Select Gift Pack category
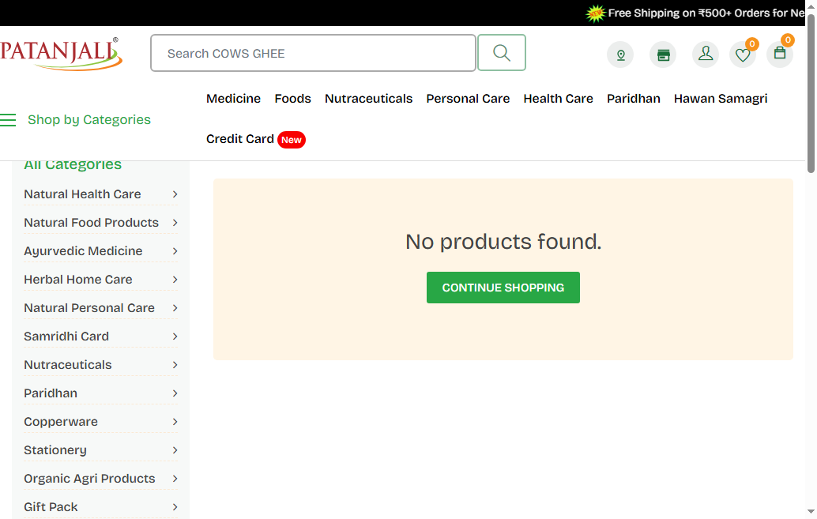 (x=51, y=507)
